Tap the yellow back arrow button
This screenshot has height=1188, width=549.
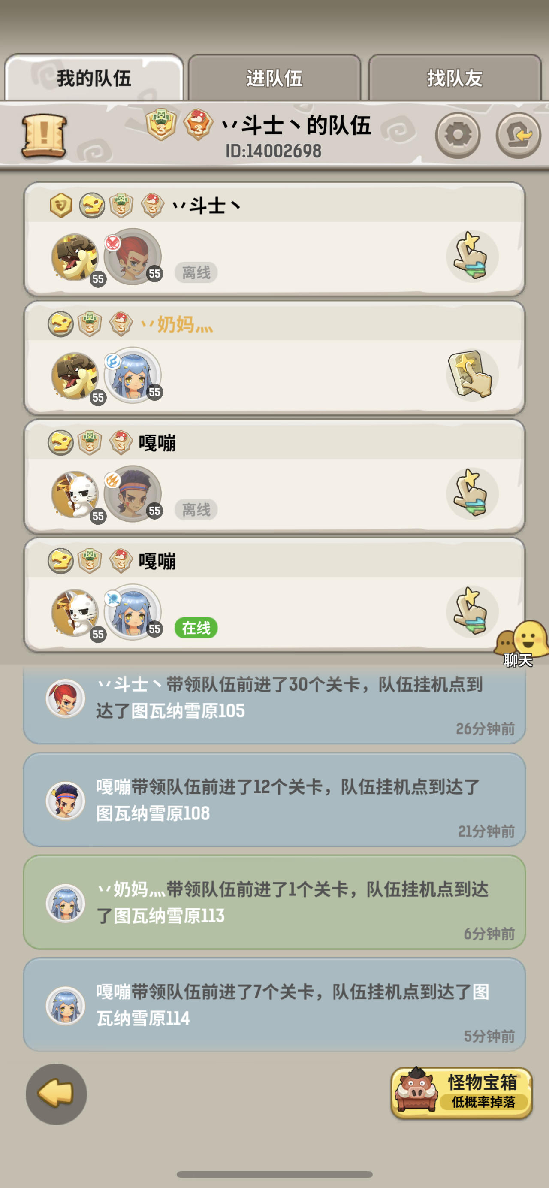click(56, 1094)
